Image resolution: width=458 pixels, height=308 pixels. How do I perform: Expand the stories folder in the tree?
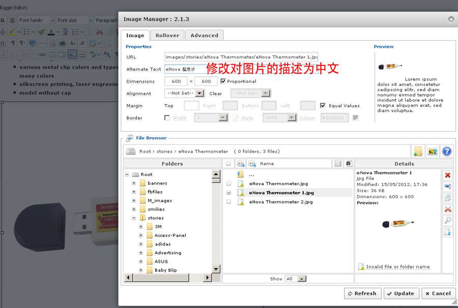(x=133, y=218)
